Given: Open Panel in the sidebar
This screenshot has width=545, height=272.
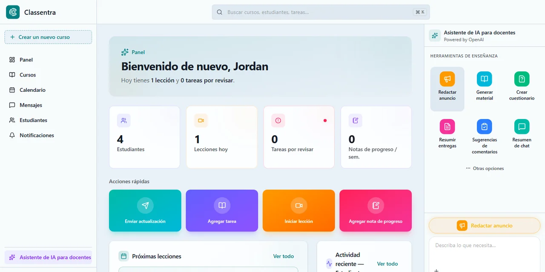Looking at the screenshot, I should 48,60.
